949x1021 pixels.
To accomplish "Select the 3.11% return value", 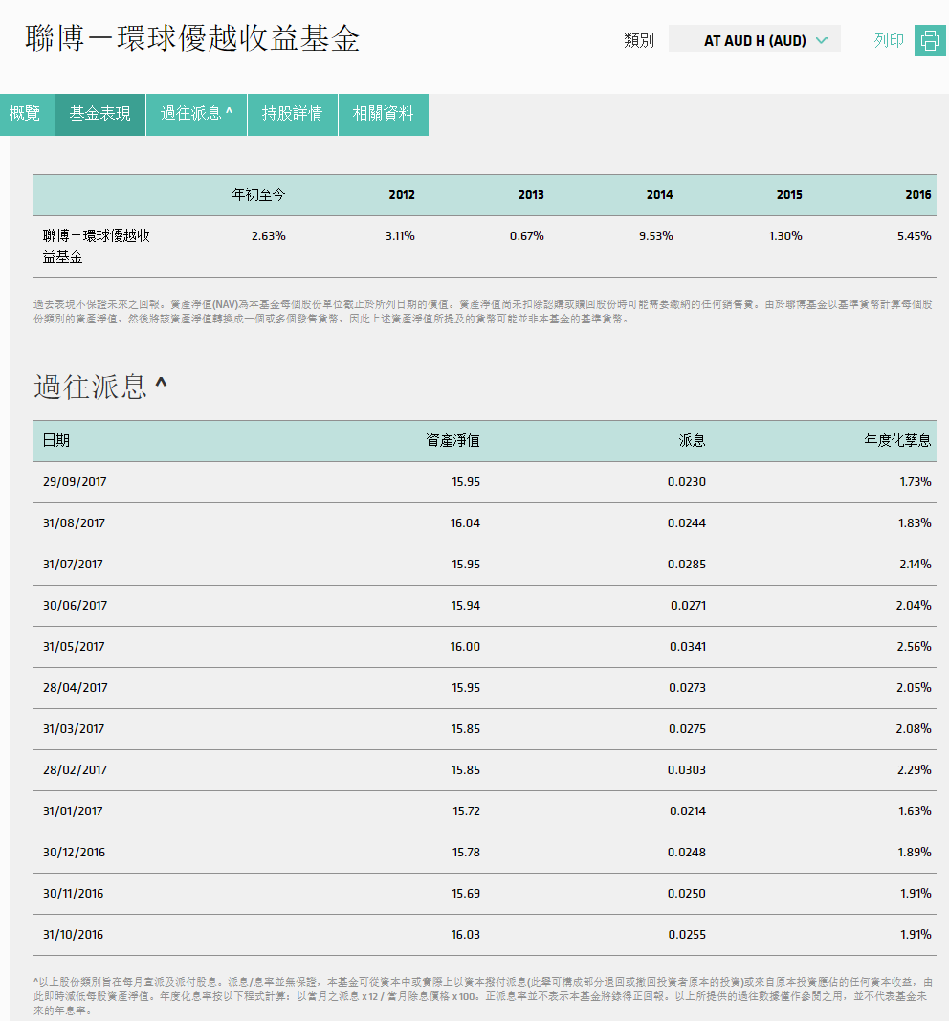I will (x=400, y=235).
